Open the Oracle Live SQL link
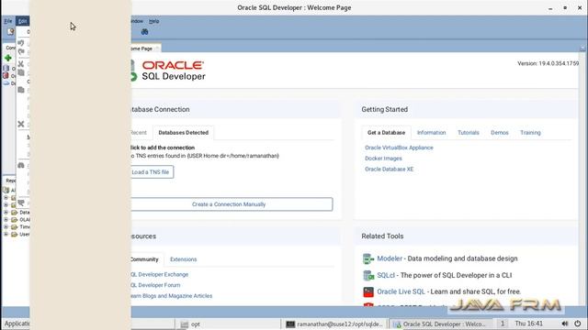This screenshot has width=588, height=330. tap(401, 291)
